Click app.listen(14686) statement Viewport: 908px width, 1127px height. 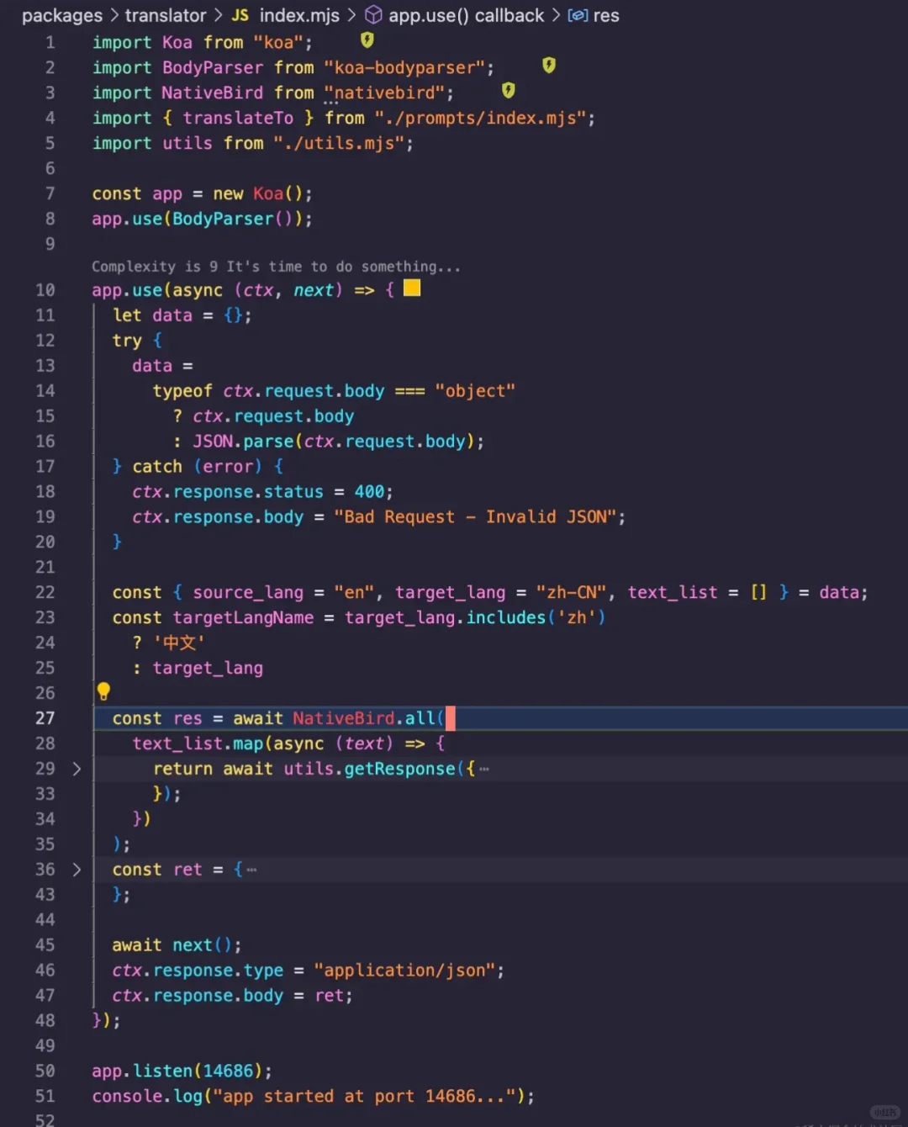[x=182, y=1071]
